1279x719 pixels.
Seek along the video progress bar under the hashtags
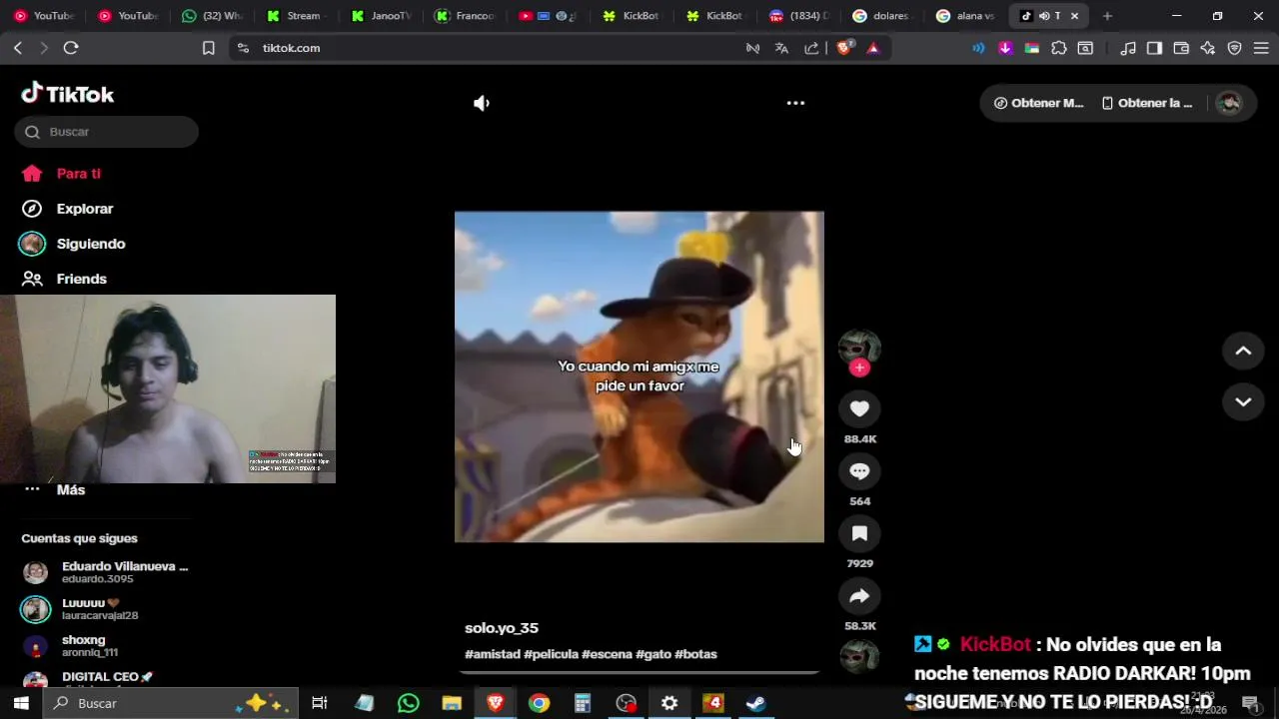[x=639, y=672]
